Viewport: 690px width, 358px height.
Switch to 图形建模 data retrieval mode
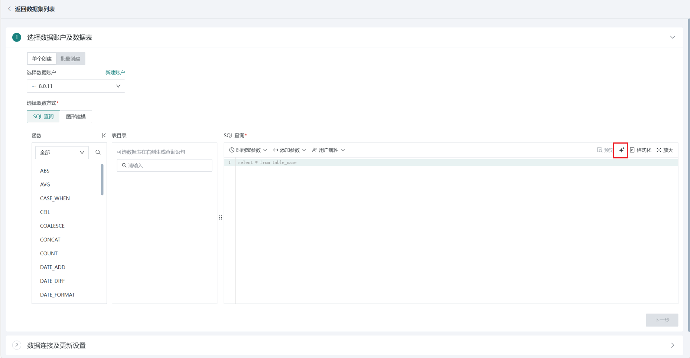click(76, 116)
